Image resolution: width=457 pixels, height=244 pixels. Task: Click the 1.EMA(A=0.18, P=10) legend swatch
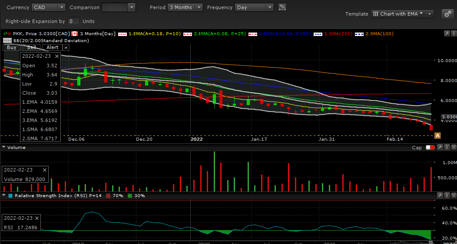(x=123, y=34)
